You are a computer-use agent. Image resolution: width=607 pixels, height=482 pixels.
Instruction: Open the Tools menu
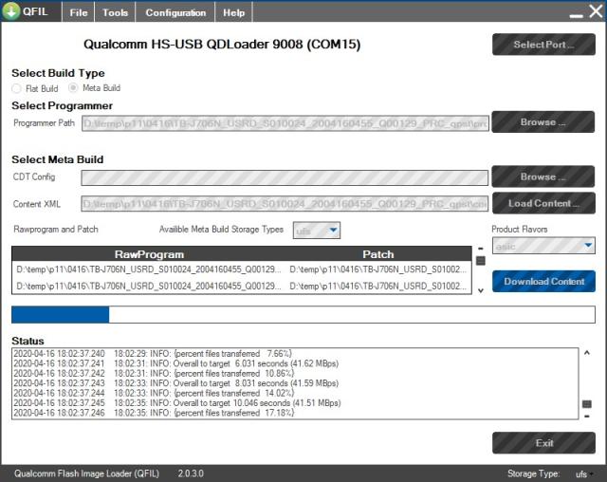click(x=115, y=12)
